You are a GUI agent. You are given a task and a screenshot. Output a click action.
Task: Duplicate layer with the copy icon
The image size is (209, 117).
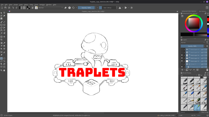tap(187, 70)
